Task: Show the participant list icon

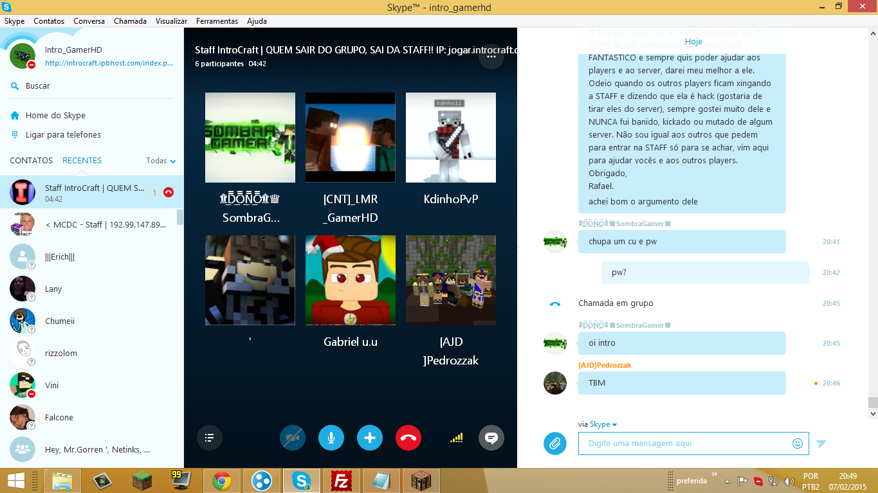Action: tap(209, 438)
